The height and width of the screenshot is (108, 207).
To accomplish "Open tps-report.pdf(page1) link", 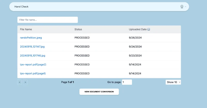I will tap(33, 73).
